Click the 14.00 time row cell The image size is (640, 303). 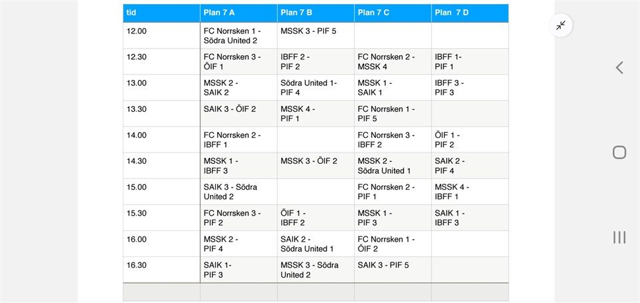click(x=161, y=139)
